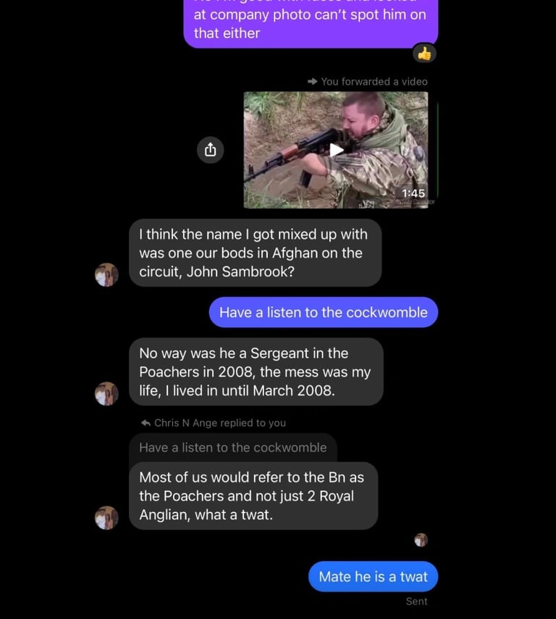Select the 'Have a listen to the cockwomble' sent bubble

click(x=324, y=312)
